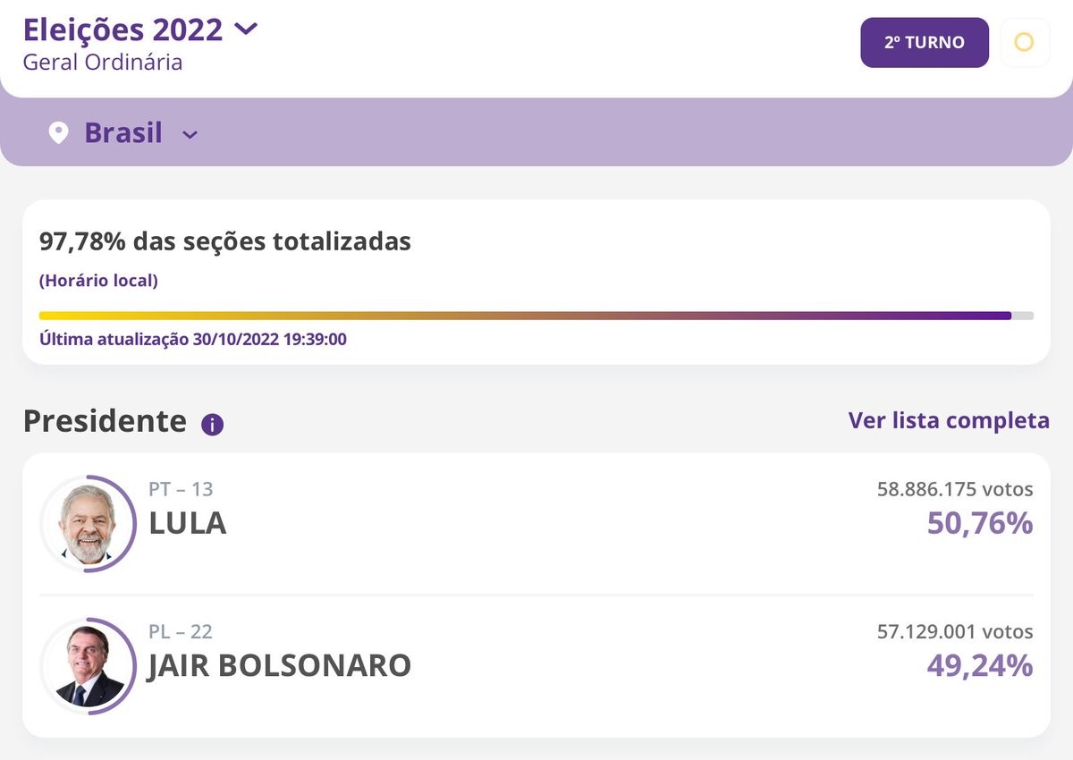Click the PT – 13 party label
This screenshot has width=1073, height=760.
[181, 490]
